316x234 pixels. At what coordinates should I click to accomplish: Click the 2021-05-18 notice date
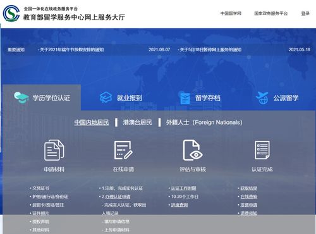click(x=300, y=50)
